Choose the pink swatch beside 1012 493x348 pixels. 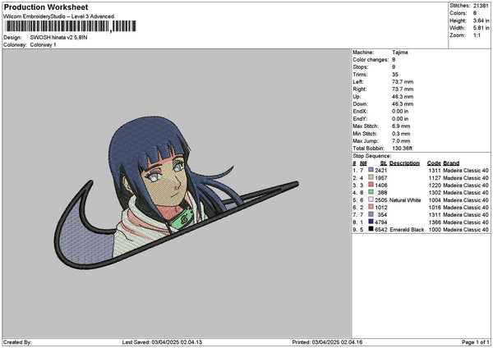click(371, 207)
